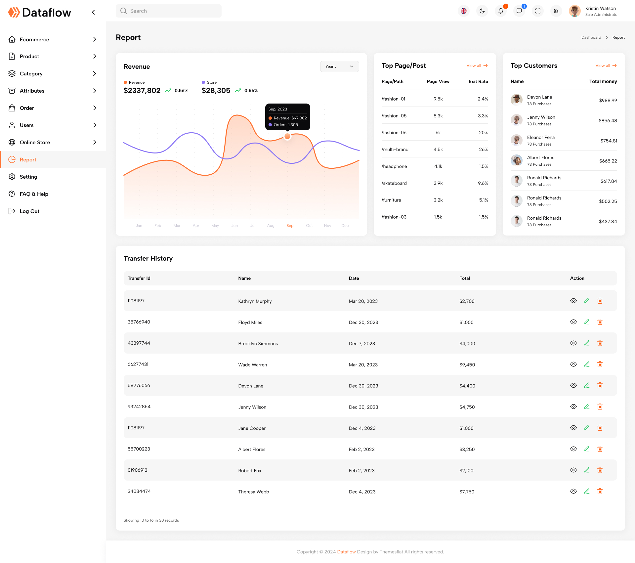635x563 pixels.
Task: Open the apps grid icon in header
Action: [x=556, y=11]
